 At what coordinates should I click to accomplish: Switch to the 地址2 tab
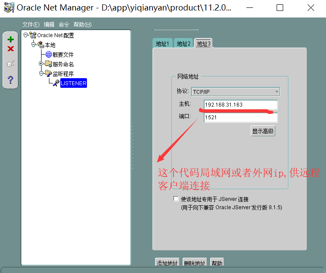[x=184, y=43]
